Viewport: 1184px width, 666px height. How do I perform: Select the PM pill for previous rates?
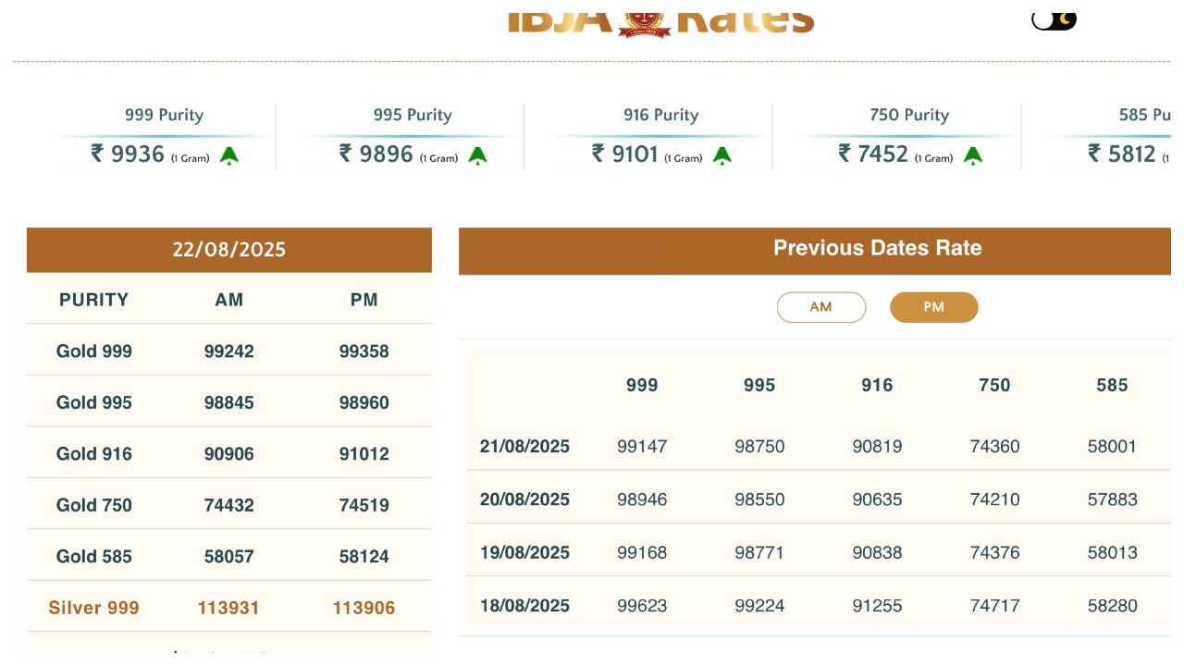[933, 307]
